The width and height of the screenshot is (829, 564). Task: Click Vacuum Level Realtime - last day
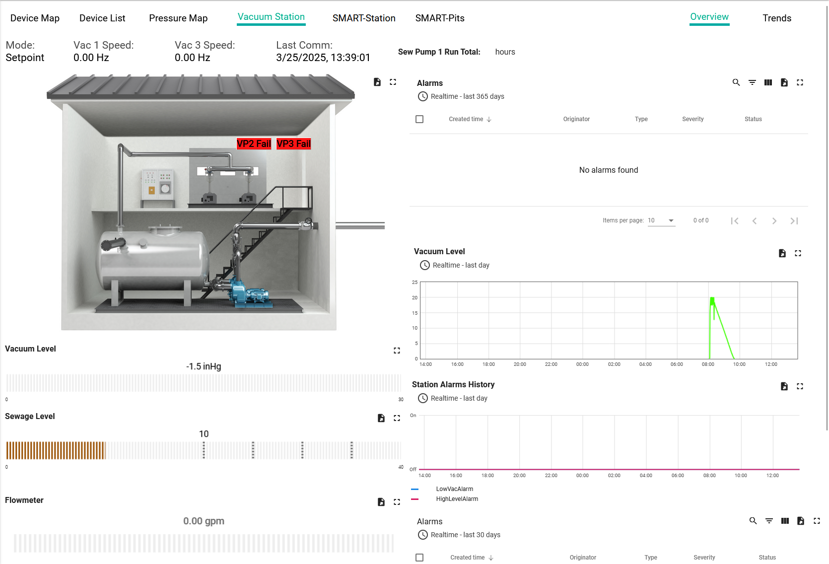[x=461, y=265]
